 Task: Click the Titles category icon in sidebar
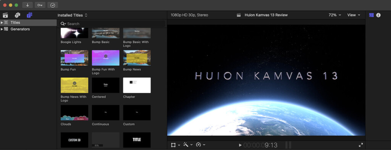tap(6, 22)
